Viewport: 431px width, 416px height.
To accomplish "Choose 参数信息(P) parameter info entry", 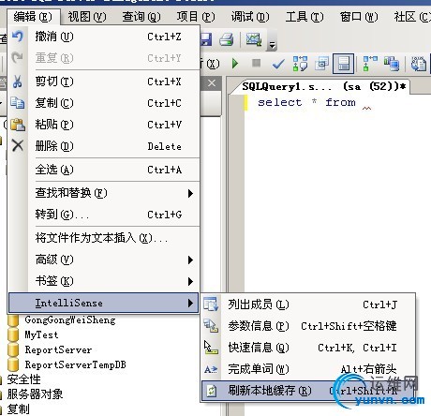I will tap(308, 326).
